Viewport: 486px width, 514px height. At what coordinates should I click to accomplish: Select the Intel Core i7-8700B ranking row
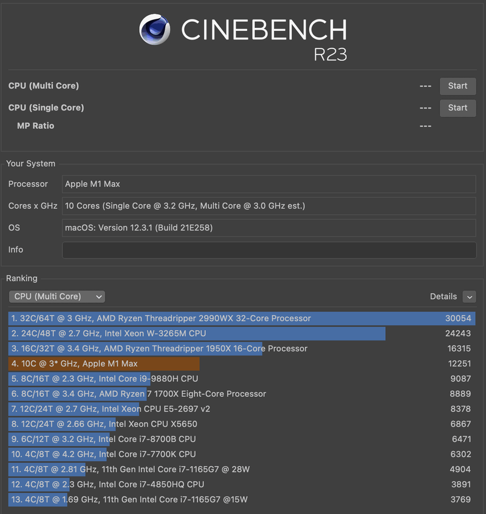point(242,439)
